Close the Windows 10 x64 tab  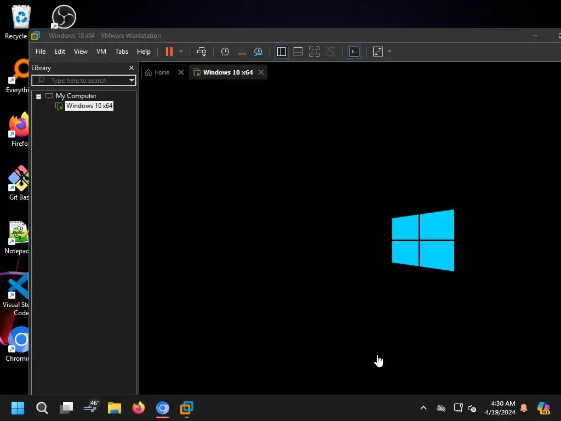coord(261,72)
